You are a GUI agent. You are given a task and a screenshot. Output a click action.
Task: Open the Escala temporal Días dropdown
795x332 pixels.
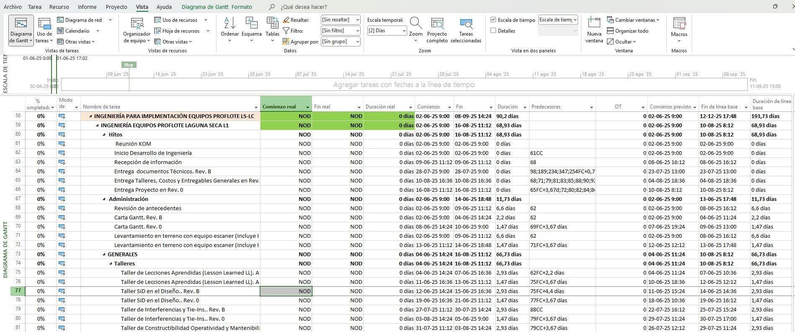coord(404,31)
